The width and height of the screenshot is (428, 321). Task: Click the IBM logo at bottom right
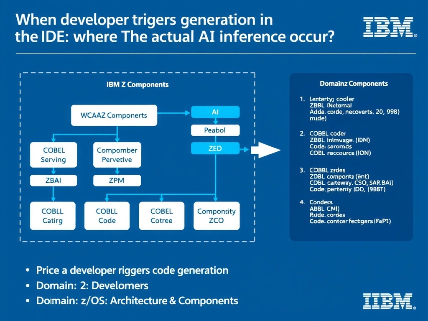point(389,301)
